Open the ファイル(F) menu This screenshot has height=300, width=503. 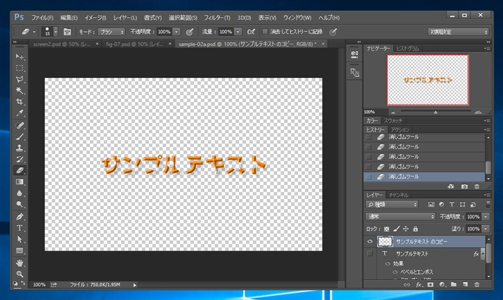[x=42, y=18]
